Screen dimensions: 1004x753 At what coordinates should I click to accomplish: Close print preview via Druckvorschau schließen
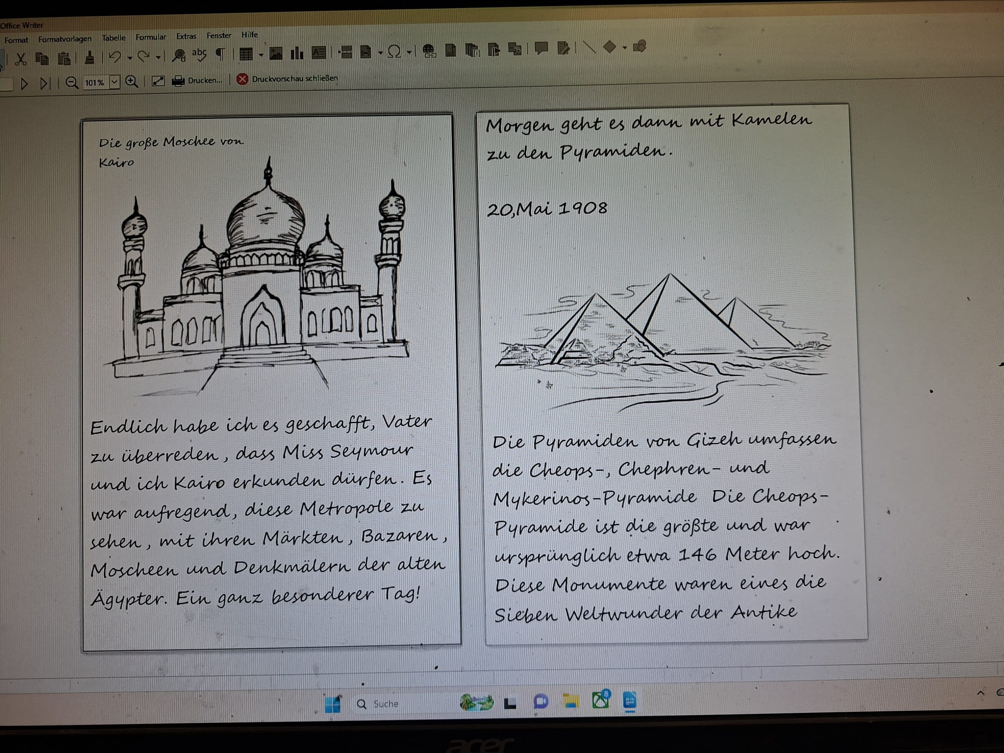click(288, 79)
